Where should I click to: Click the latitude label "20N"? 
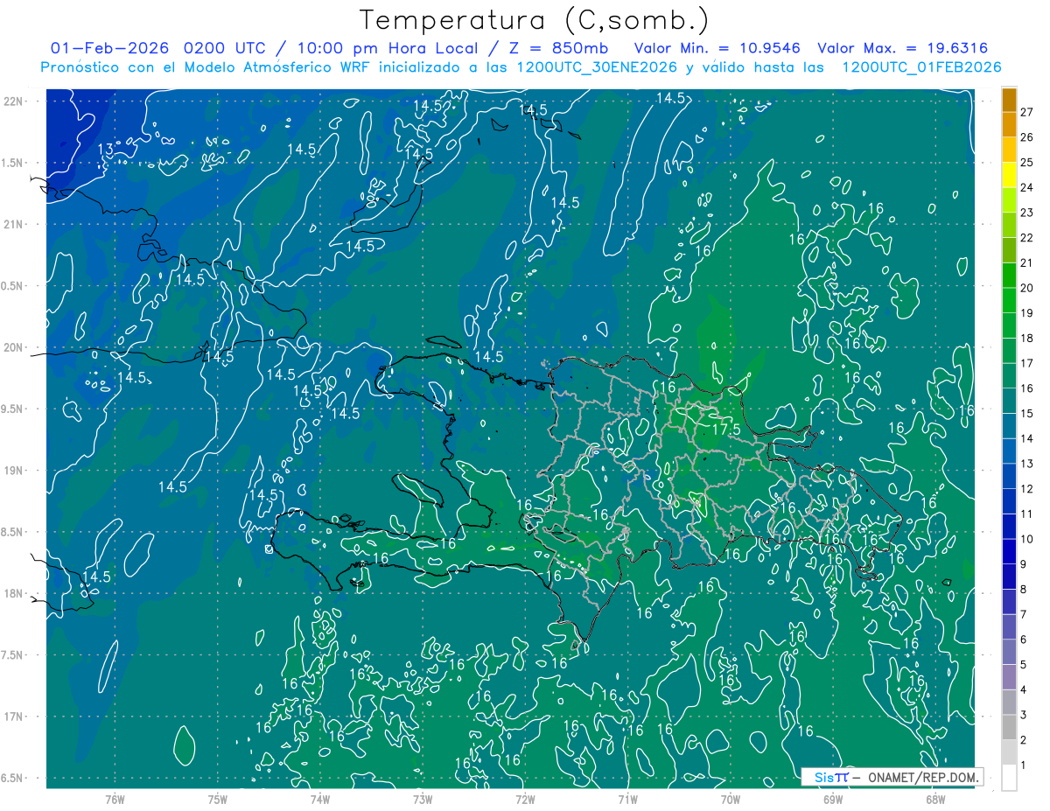[x=12, y=347]
